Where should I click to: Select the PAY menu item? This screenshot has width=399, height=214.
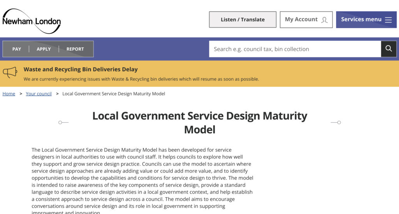coord(17,49)
